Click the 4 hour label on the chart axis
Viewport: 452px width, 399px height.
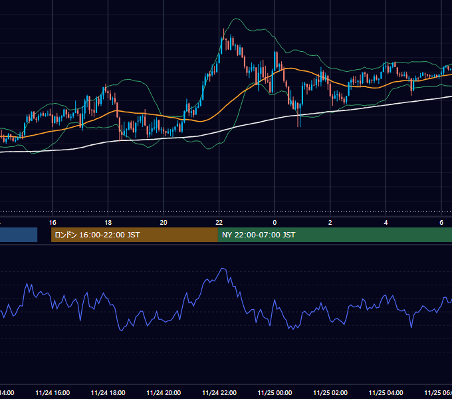(386, 223)
